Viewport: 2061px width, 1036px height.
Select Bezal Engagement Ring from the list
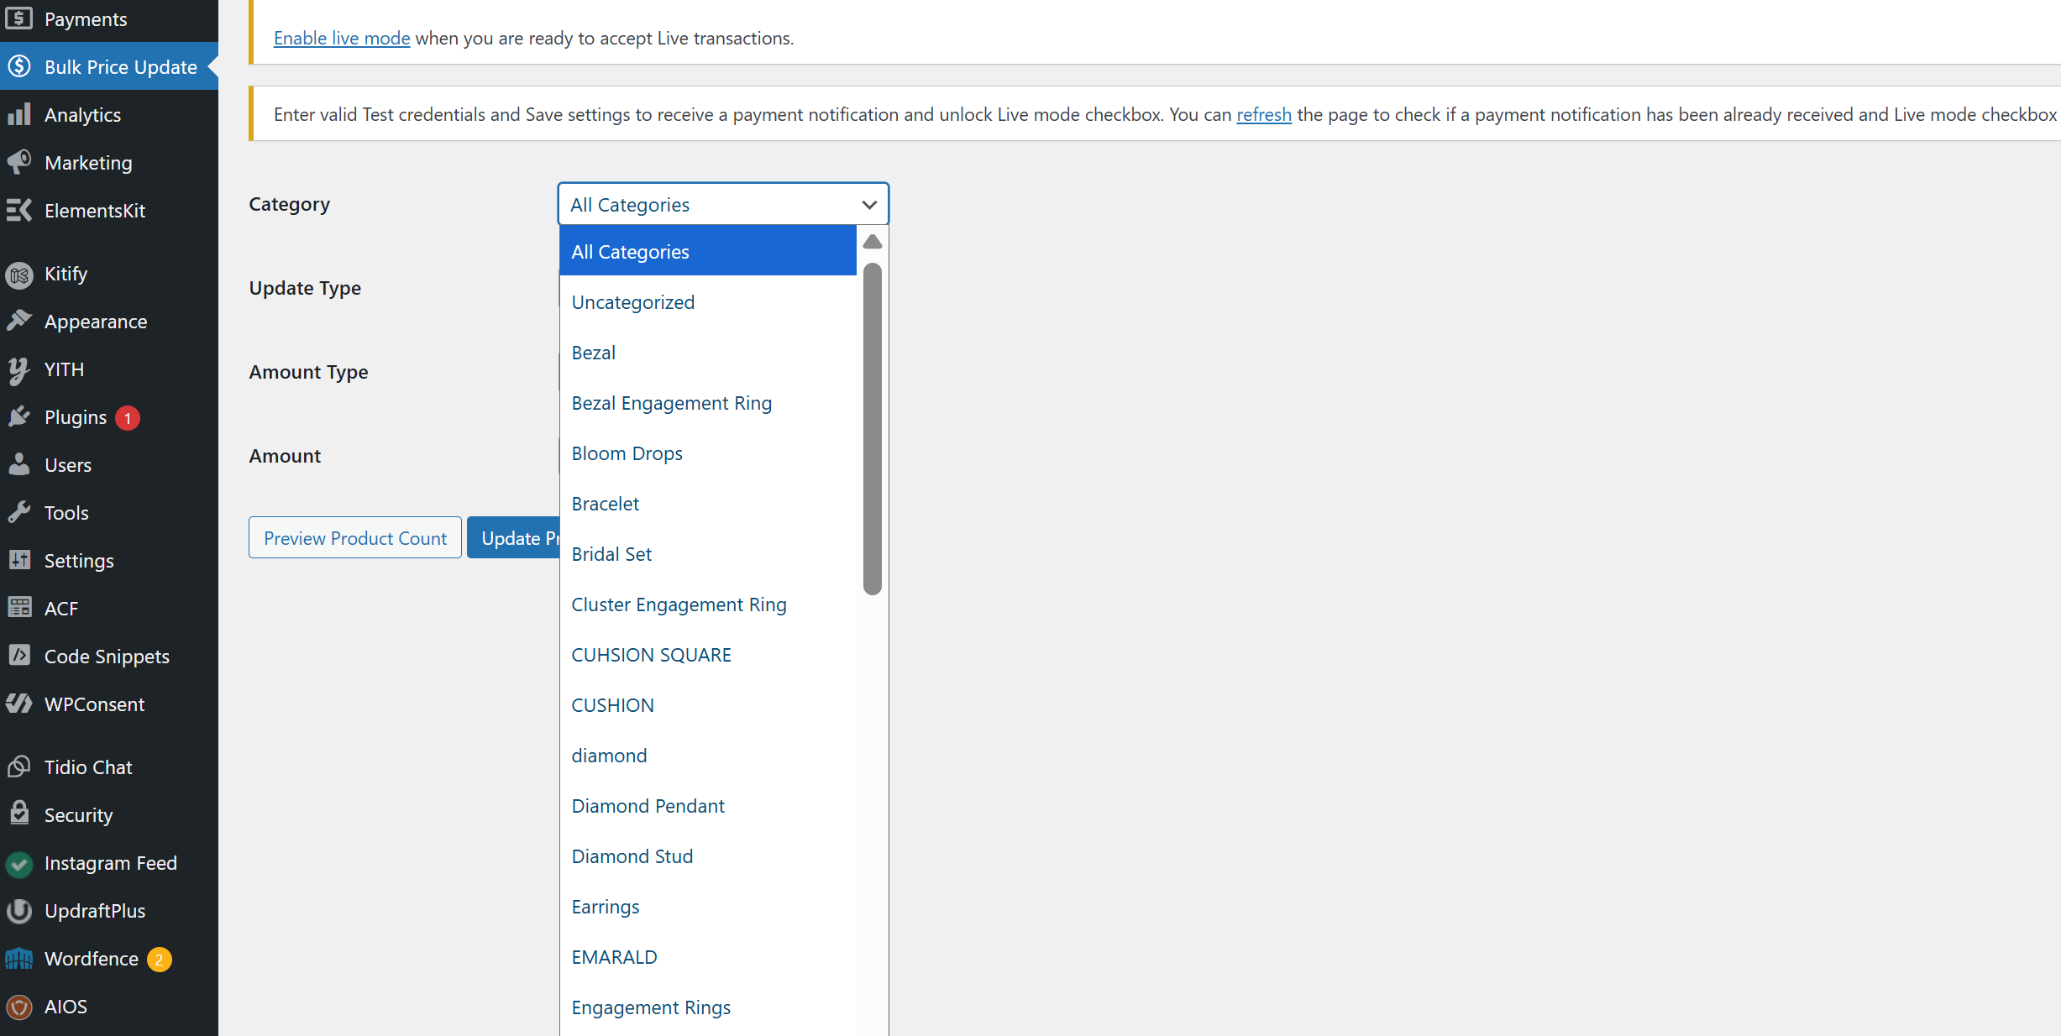click(x=671, y=403)
